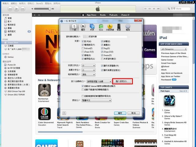Enable the 共享資料庫(S) checkbox
The image size is (196, 147).
pos(102,59)
